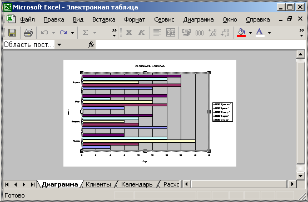Screen dimensions: 308x202
Task: Open the Name Box dropdown arrow
Action: coord(59,45)
